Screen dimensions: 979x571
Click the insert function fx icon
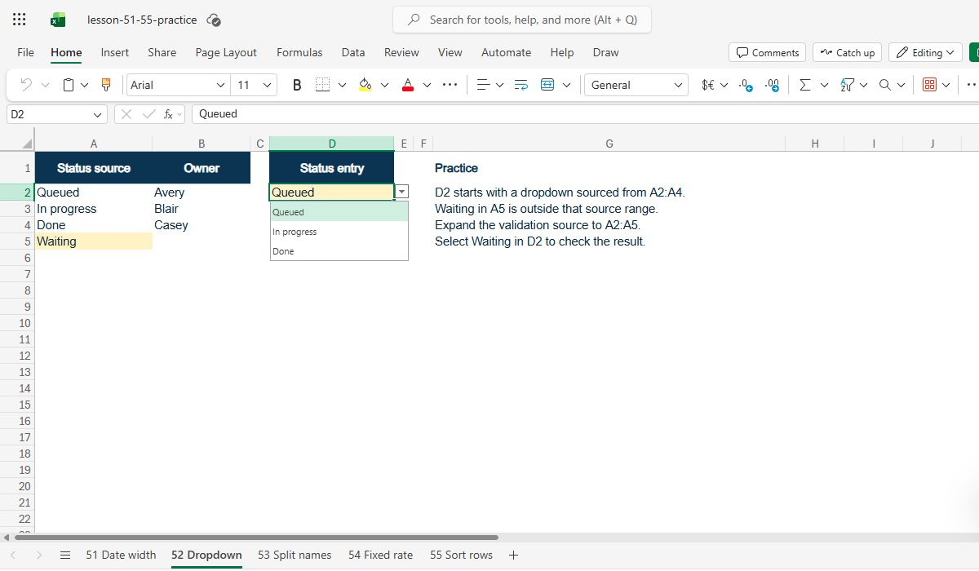click(168, 114)
